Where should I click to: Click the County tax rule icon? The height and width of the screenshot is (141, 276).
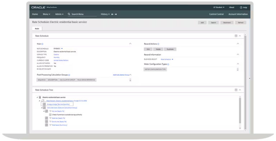(x=46, y=122)
